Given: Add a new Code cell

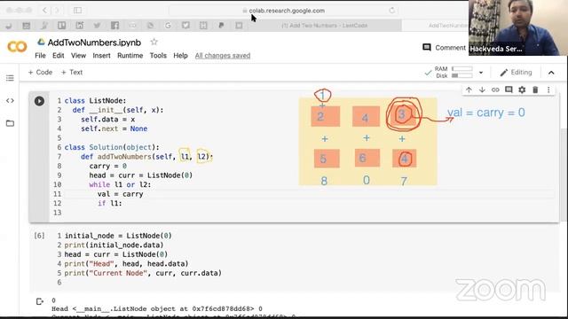Looking at the screenshot, I should coord(40,73).
